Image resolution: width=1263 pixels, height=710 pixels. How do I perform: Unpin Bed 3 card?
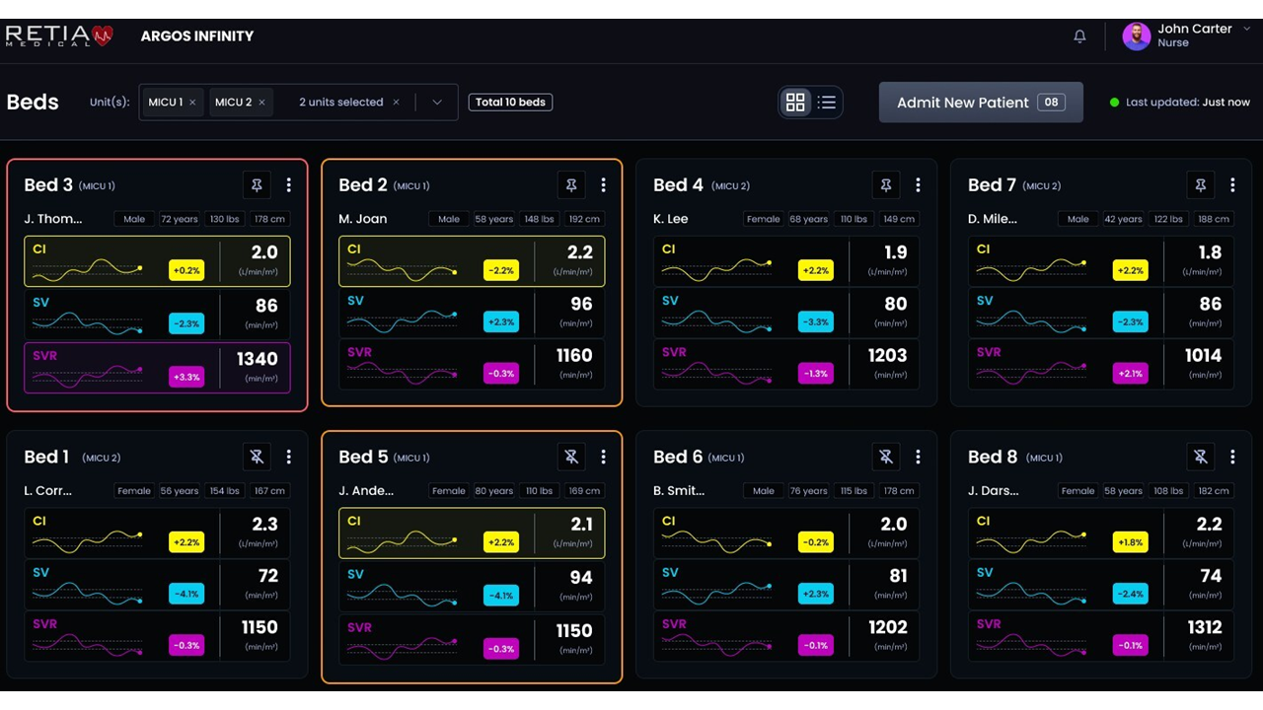257,185
